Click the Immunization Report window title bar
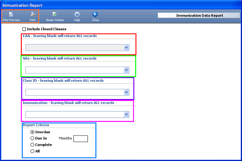Screen dimensions: 242x161 coord(121,5)
